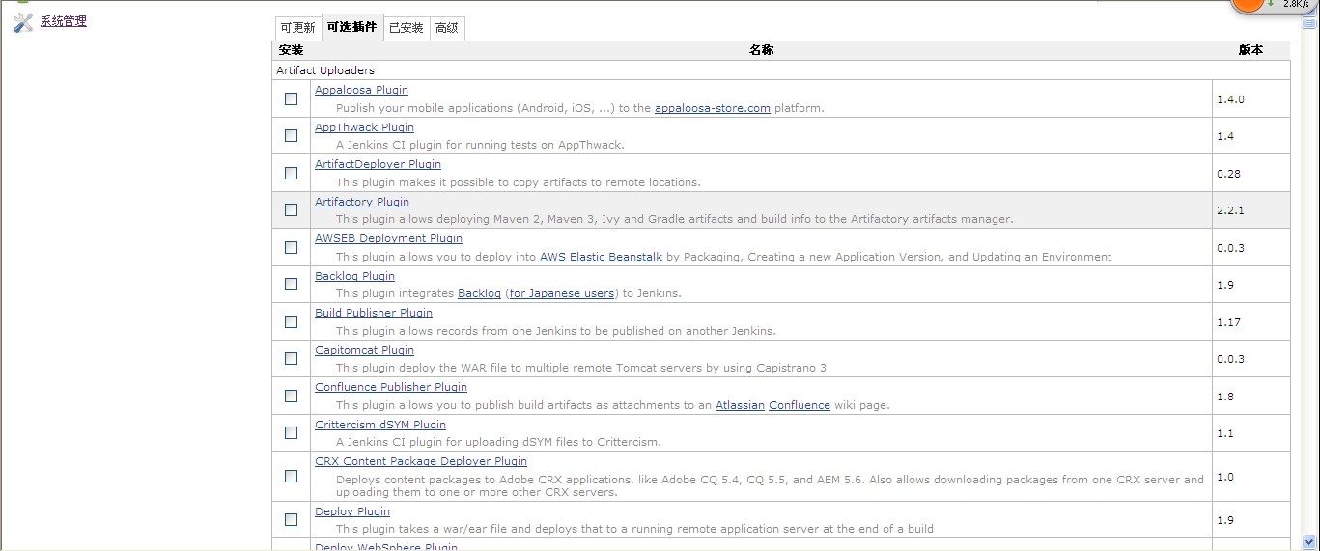Image resolution: width=1320 pixels, height=551 pixels.
Task: Tick the Backlog Plugin checkbox
Action: point(292,284)
